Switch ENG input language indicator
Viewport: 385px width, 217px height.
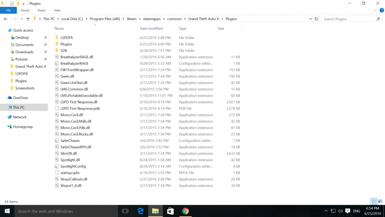click(357, 211)
